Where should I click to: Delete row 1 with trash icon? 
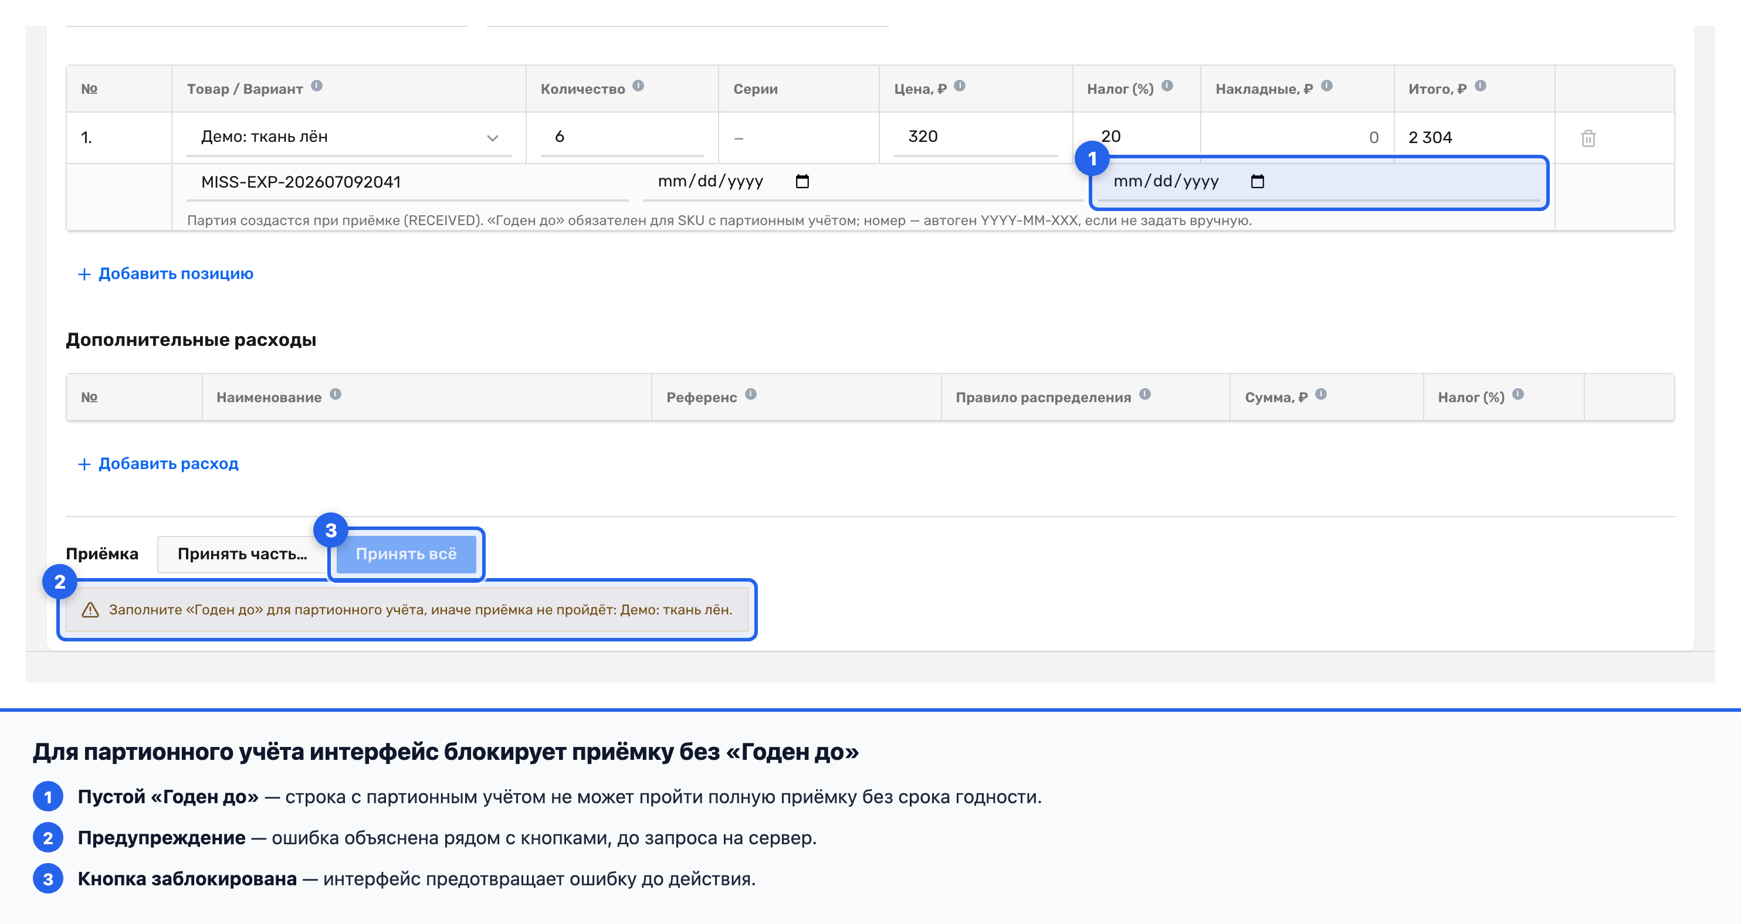[x=1588, y=138]
